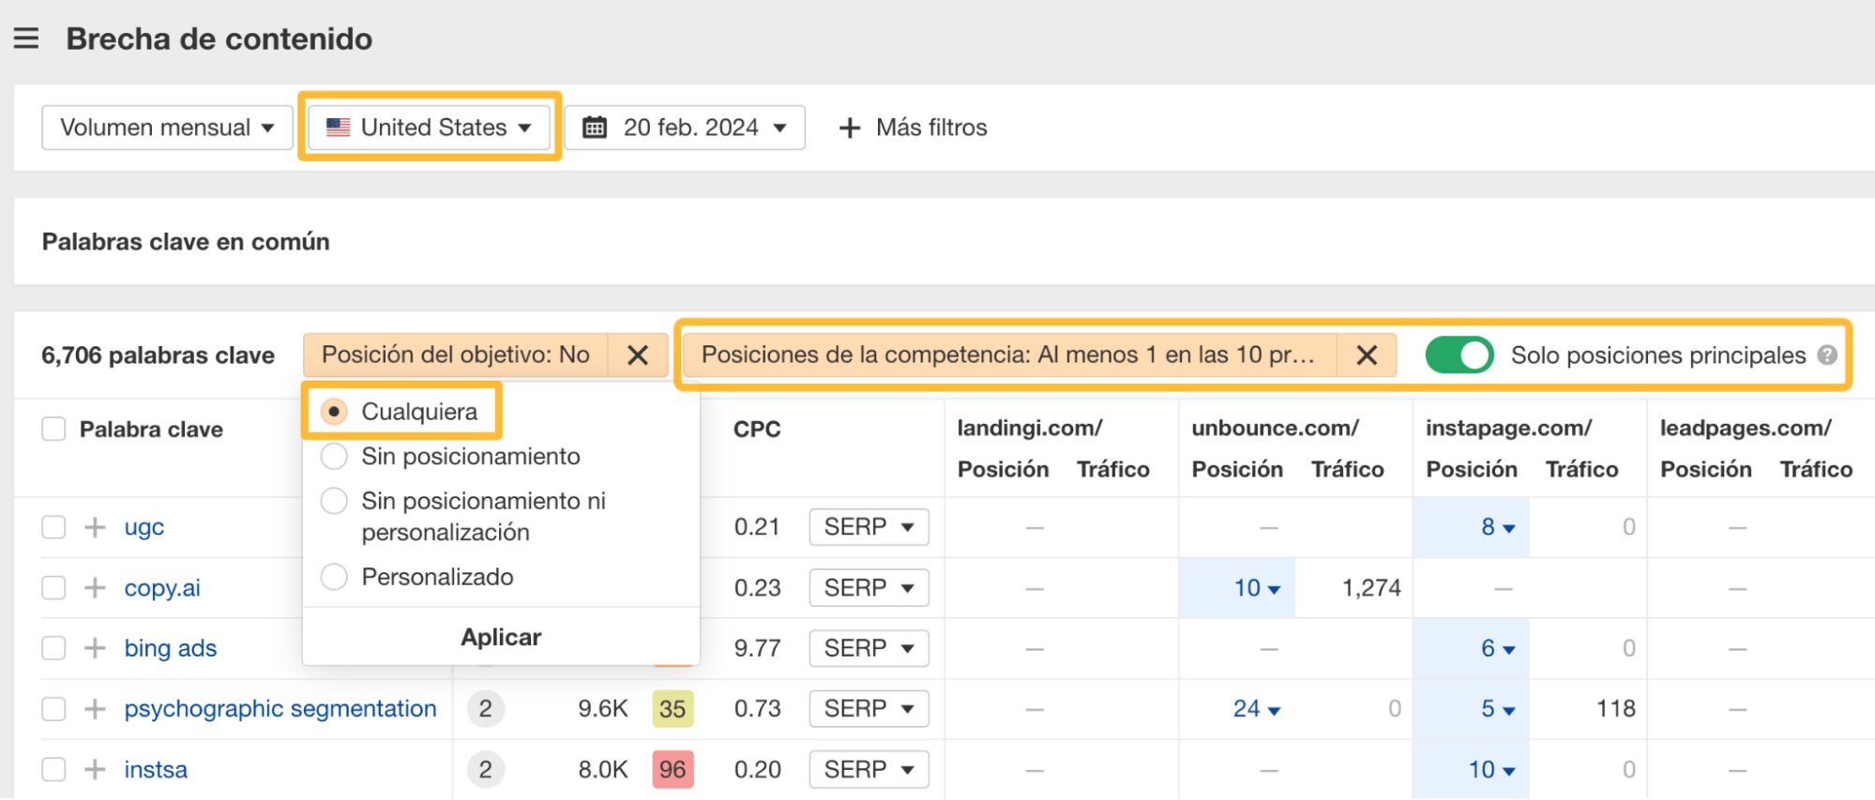This screenshot has height=800, width=1875.
Task: Open the psychographic segmentation keyword link
Action: tap(280, 709)
